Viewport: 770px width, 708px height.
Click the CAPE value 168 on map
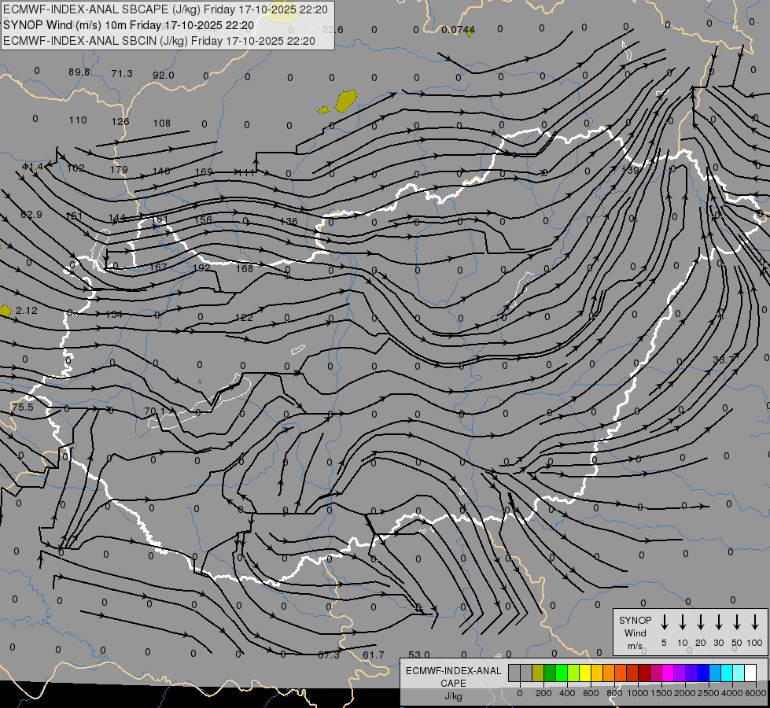[x=244, y=268]
